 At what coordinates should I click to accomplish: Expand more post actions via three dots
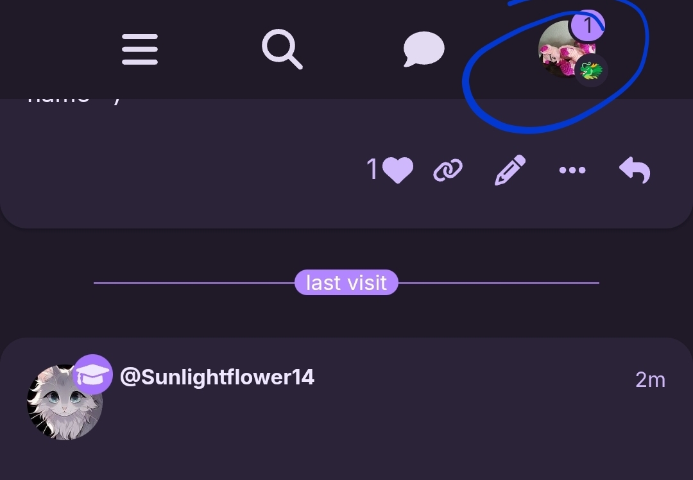click(572, 170)
